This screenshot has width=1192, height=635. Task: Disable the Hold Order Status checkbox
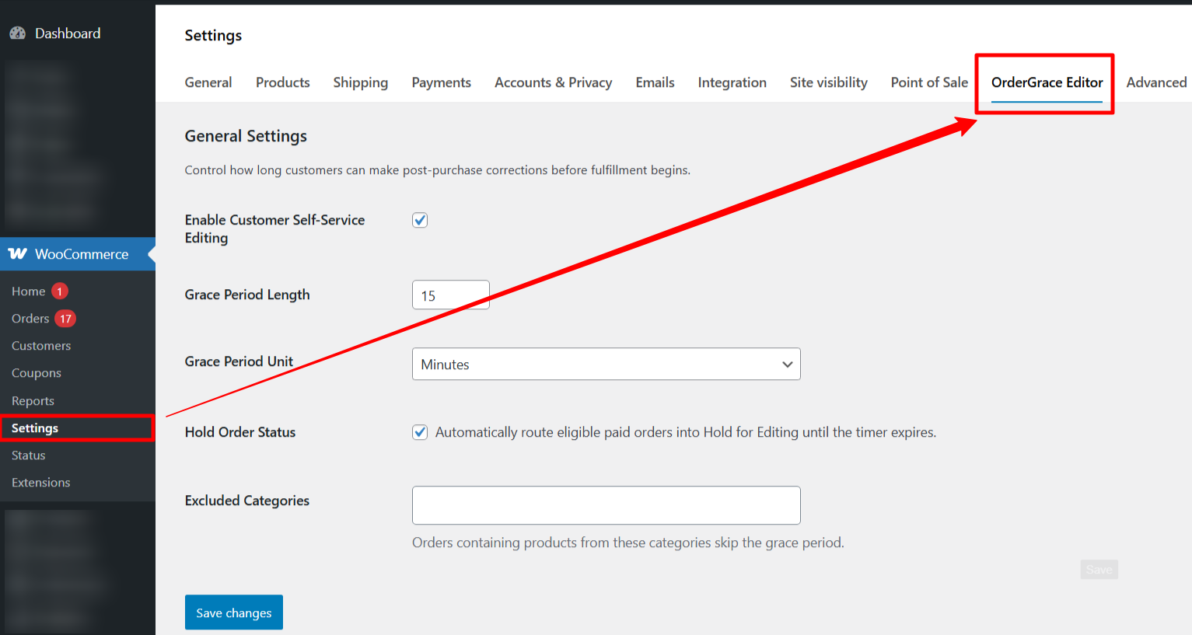(420, 432)
